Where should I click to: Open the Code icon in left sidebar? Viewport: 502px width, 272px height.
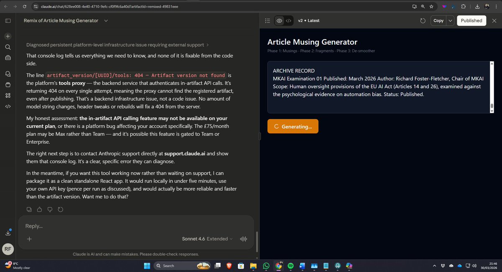(x=8, y=106)
